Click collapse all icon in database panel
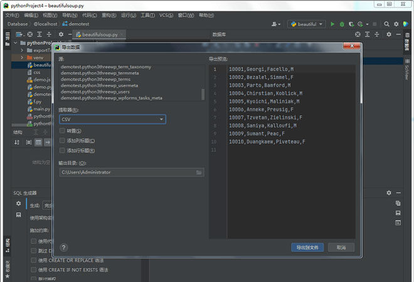414x282 pixels. pyautogui.click(x=377, y=34)
